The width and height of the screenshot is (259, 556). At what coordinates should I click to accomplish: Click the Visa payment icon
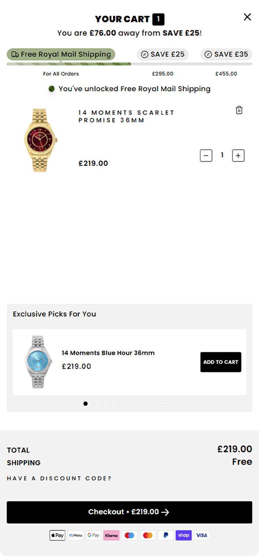click(x=201, y=535)
